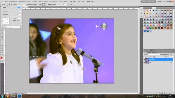Apply the Default Style (None) swatch in first row
Screen dimensions: 175x98
145,10
